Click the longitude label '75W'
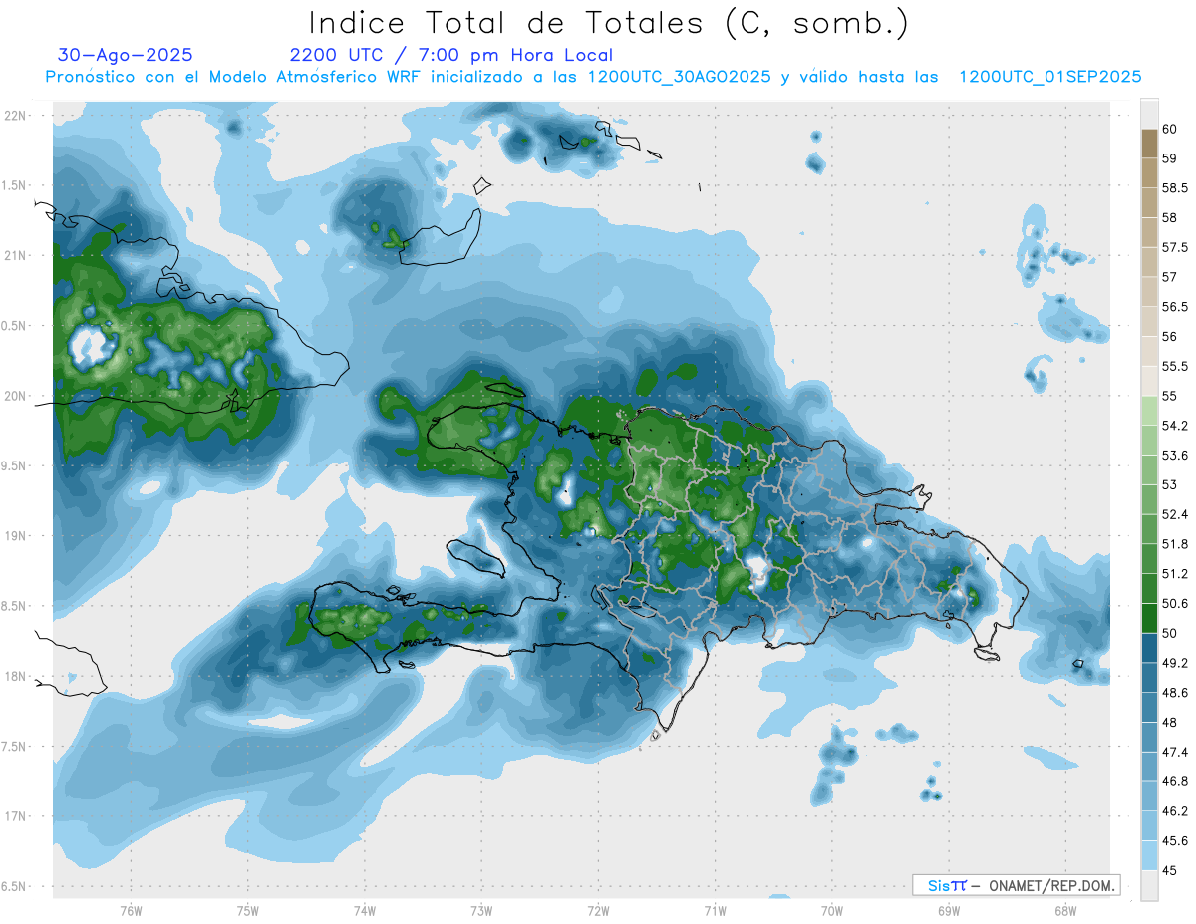1196x924 pixels. [x=248, y=910]
